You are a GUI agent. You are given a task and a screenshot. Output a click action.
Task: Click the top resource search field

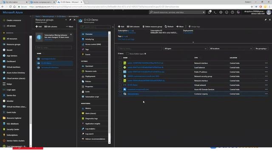coord(177,12)
